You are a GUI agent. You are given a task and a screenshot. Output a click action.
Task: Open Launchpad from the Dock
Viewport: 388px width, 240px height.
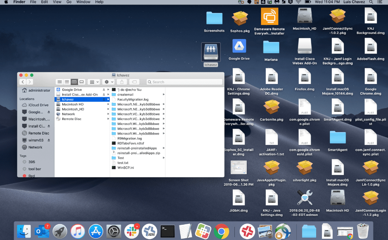pyautogui.click(x=60, y=231)
